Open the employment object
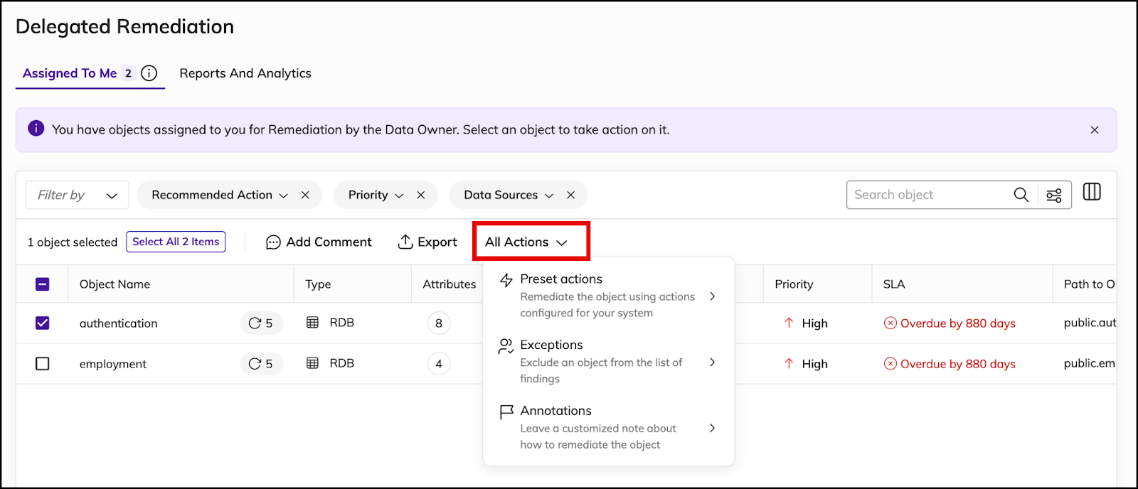This screenshot has height=489, width=1138. [x=113, y=364]
